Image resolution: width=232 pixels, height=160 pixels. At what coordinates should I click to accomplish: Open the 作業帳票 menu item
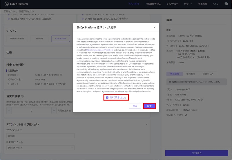click(202, 4)
